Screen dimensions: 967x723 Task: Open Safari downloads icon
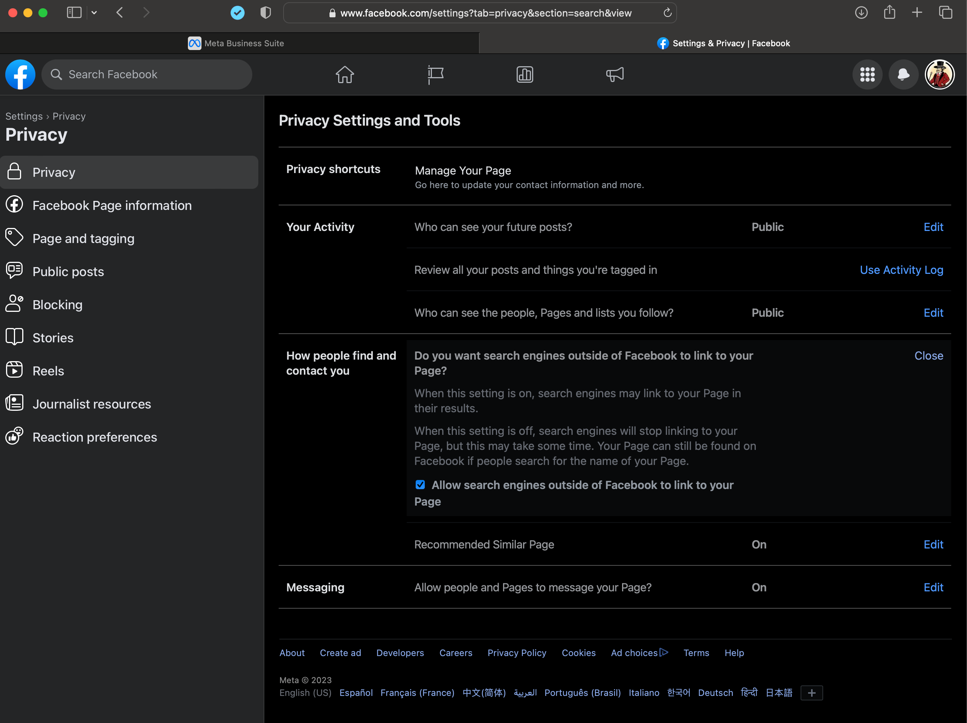[861, 13]
